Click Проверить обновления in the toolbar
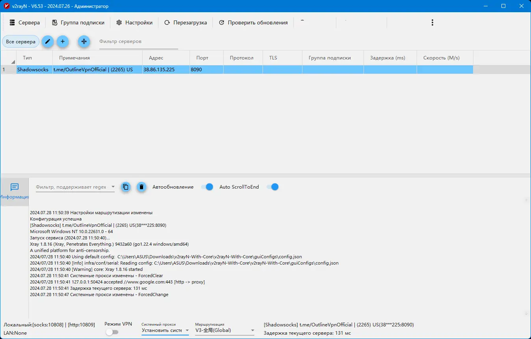This screenshot has width=531, height=339. point(253,23)
